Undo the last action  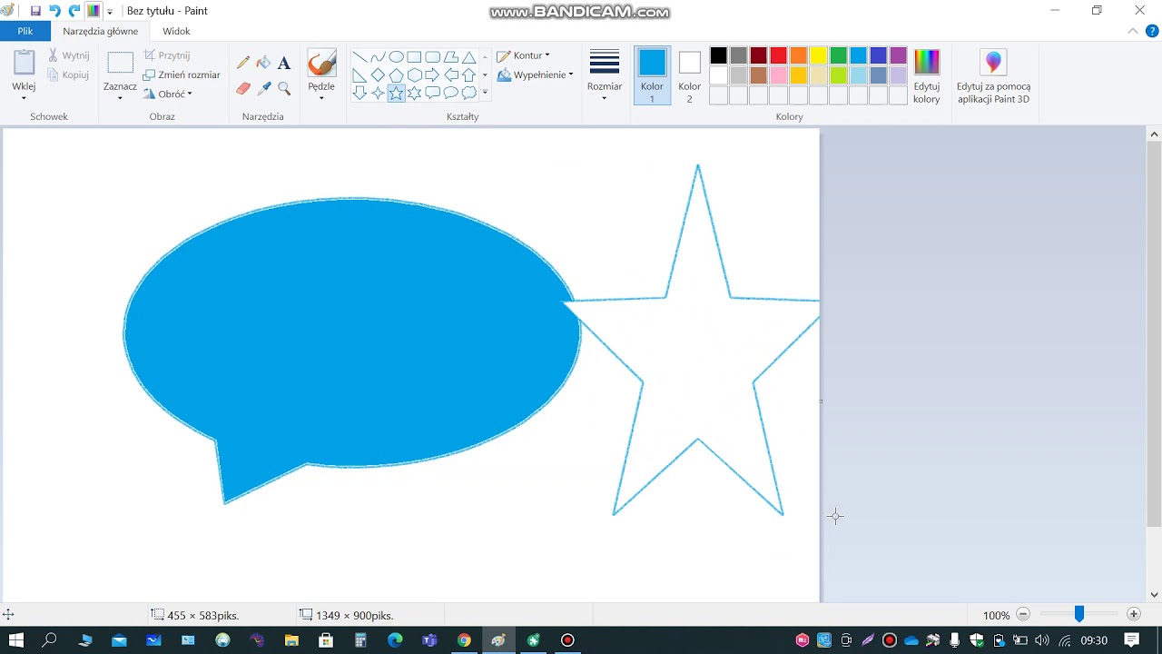pyautogui.click(x=54, y=11)
